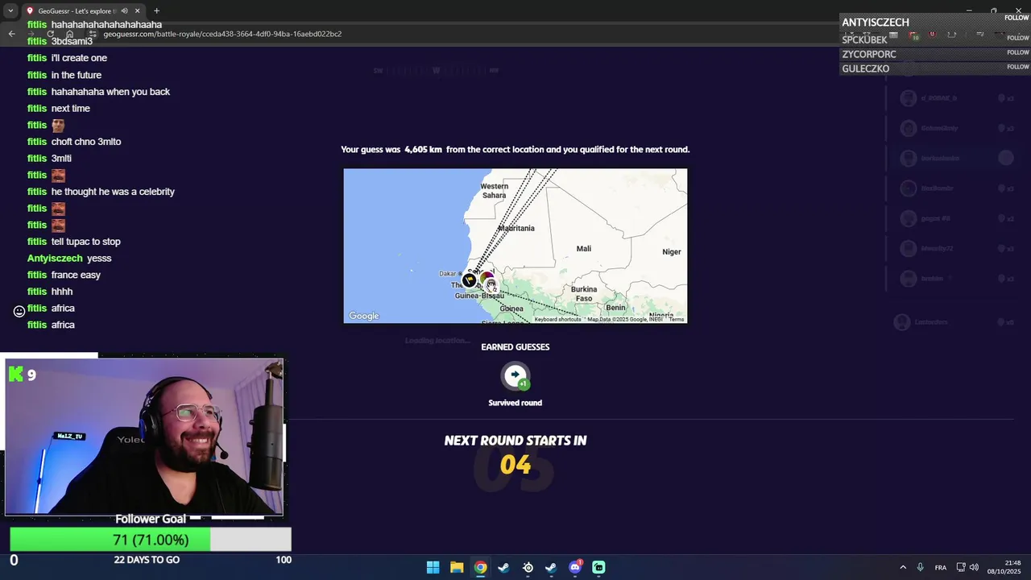The width and height of the screenshot is (1031, 580).
Task: Click Keyboard shortcuts on the map
Action: click(557, 319)
